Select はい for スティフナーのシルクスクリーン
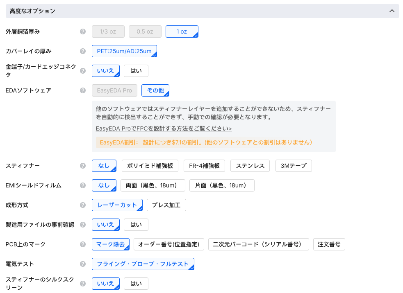The height and width of the screenshot is (293, 403). (136, 284)
